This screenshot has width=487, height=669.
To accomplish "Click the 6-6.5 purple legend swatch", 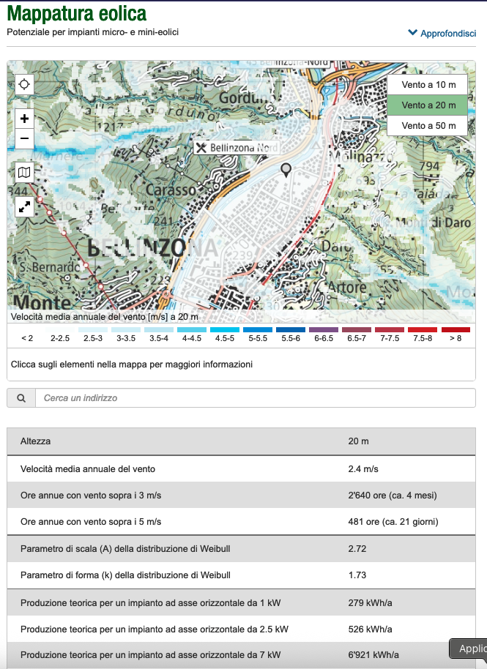I will pyautogui.click(x=324, y=330).
